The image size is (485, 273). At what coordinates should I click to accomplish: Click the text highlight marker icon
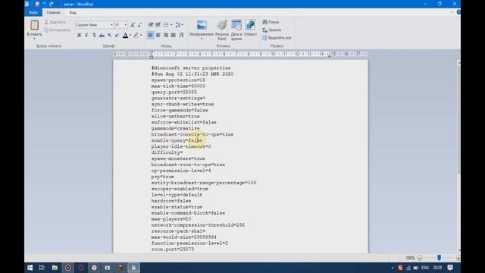136,35
